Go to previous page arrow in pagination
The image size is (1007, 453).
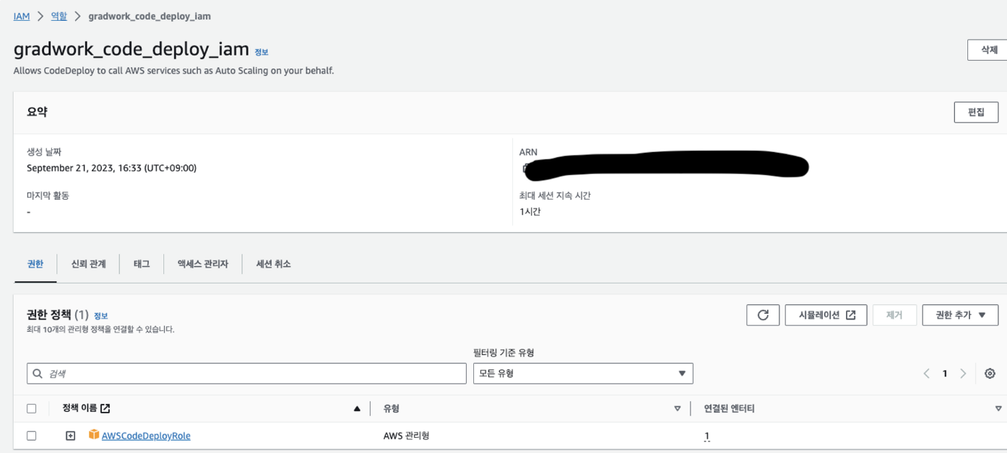926,374
